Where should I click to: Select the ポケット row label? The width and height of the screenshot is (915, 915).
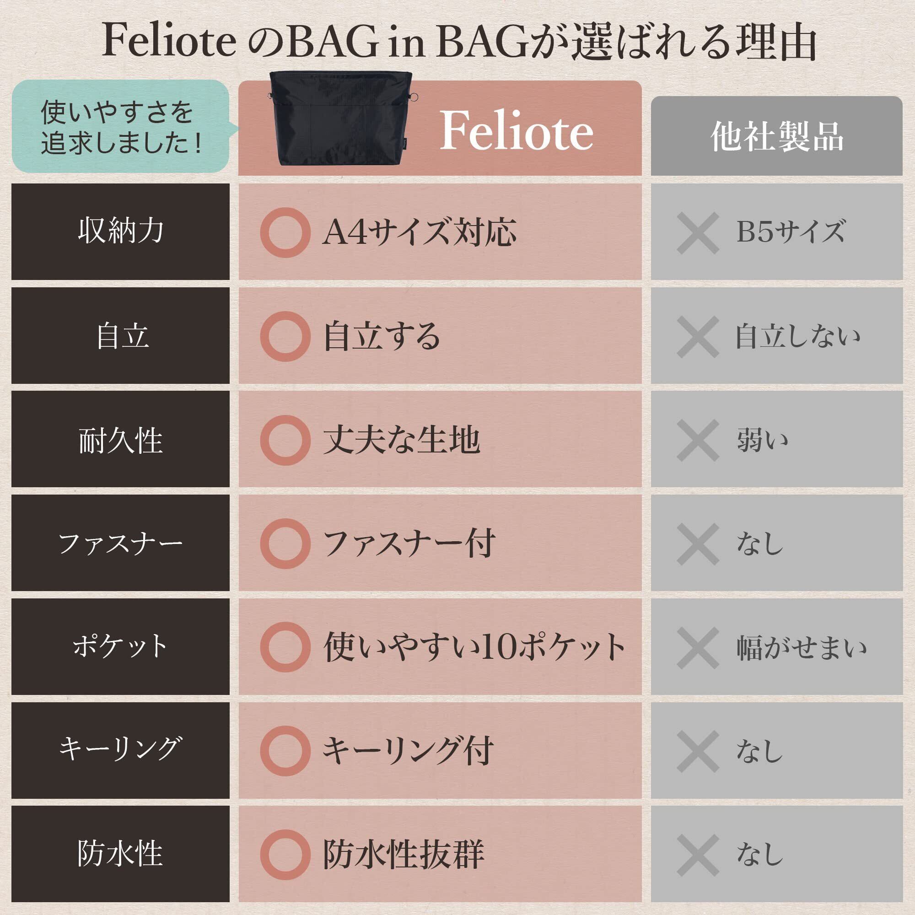click(x=120, y=647)
